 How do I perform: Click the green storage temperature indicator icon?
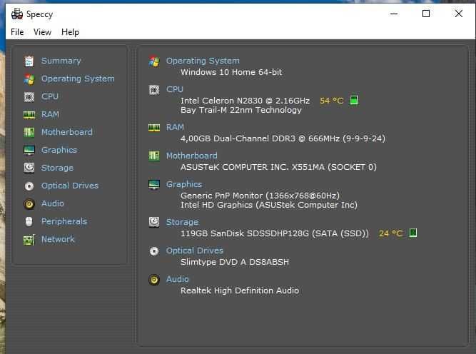pos(413,233)
